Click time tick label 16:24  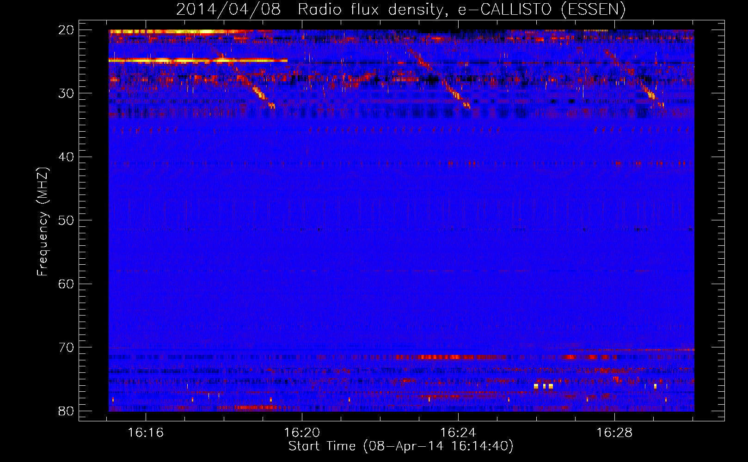coord(458,433)
